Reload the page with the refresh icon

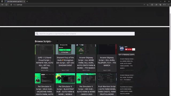[x=6, y=5]
